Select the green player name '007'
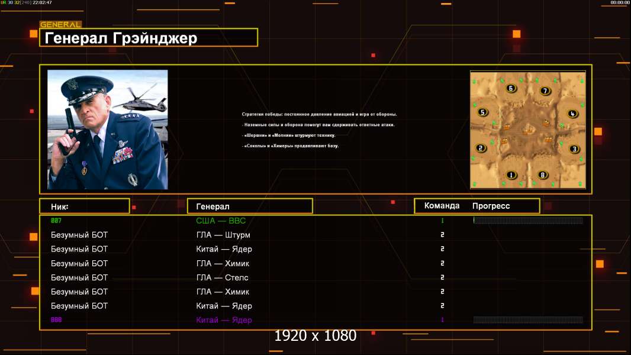The height and width of the screenshot is (355, 631). point(56,220)
